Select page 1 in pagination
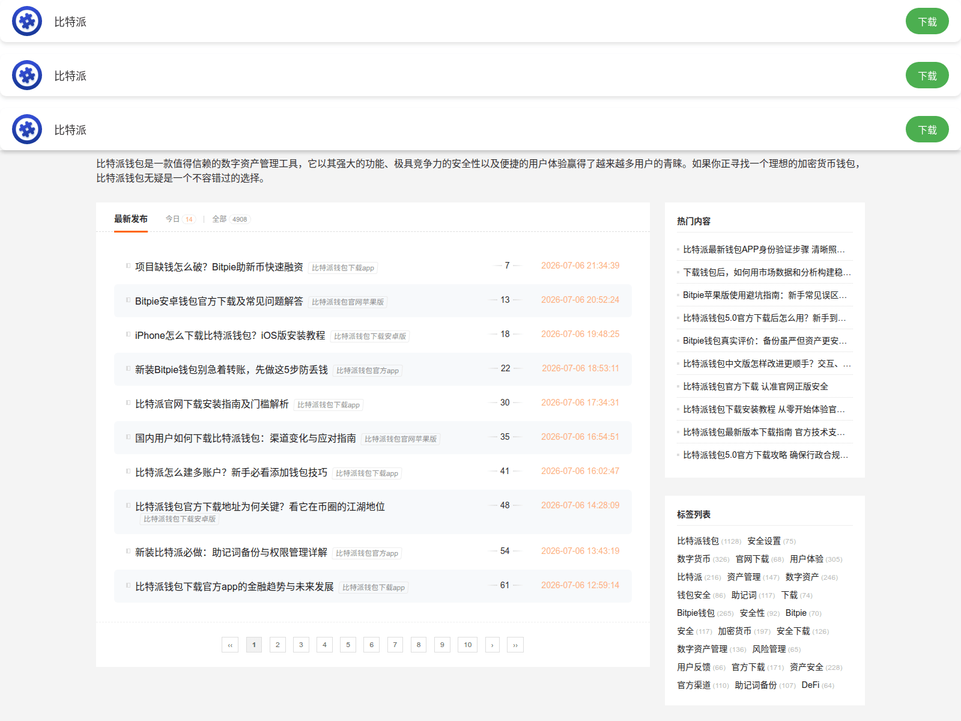This screenshot has height=721, width=961. (254, 645)
